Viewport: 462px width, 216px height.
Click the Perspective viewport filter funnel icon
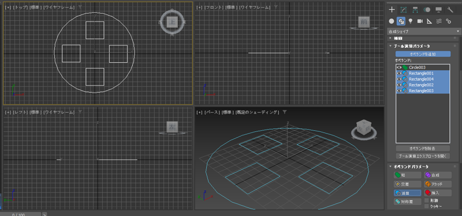(284, 112)
